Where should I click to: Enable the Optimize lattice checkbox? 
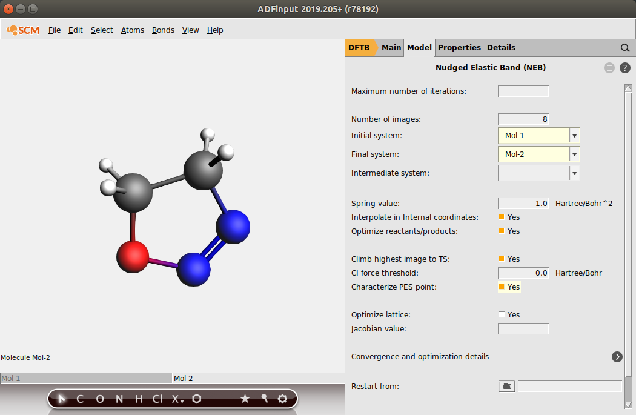coord(502,315)
